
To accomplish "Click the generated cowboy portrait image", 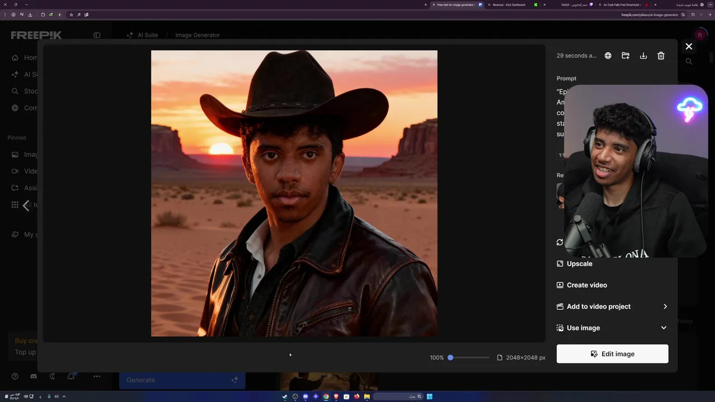I will pos(294,193).
